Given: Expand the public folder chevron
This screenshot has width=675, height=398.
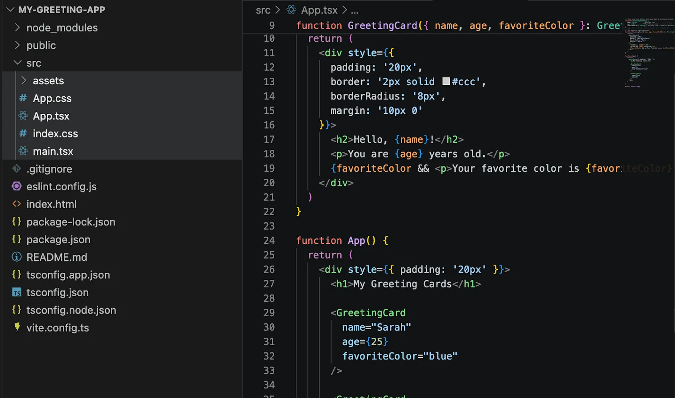Looking at the screenshot, I should tap(17, 45).
